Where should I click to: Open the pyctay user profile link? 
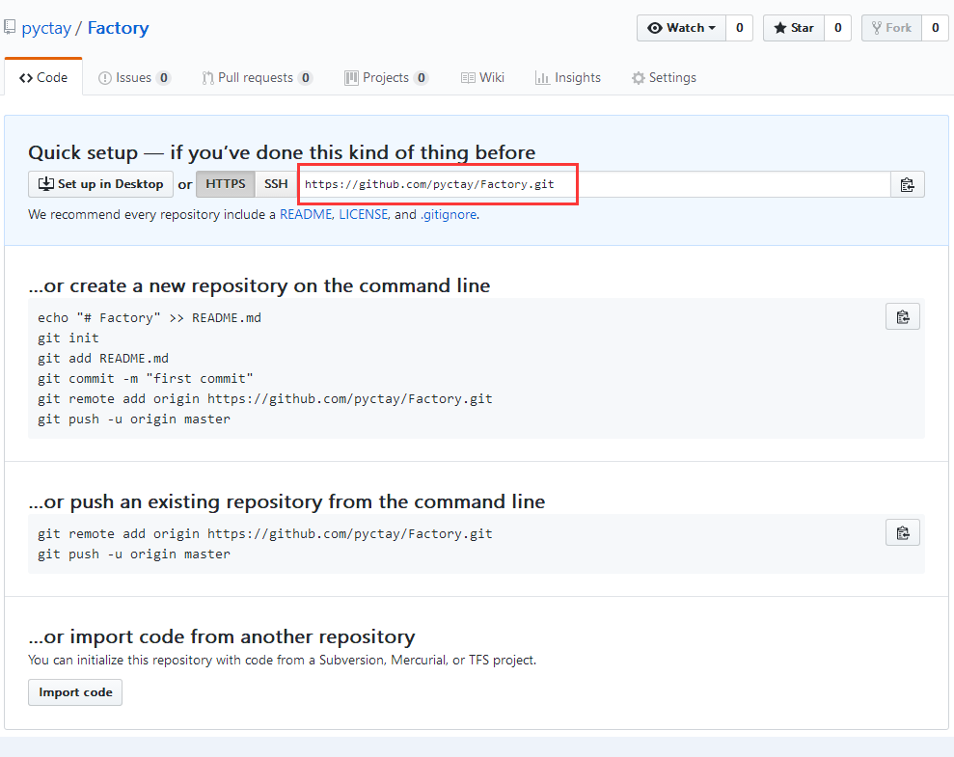point(46,28)
